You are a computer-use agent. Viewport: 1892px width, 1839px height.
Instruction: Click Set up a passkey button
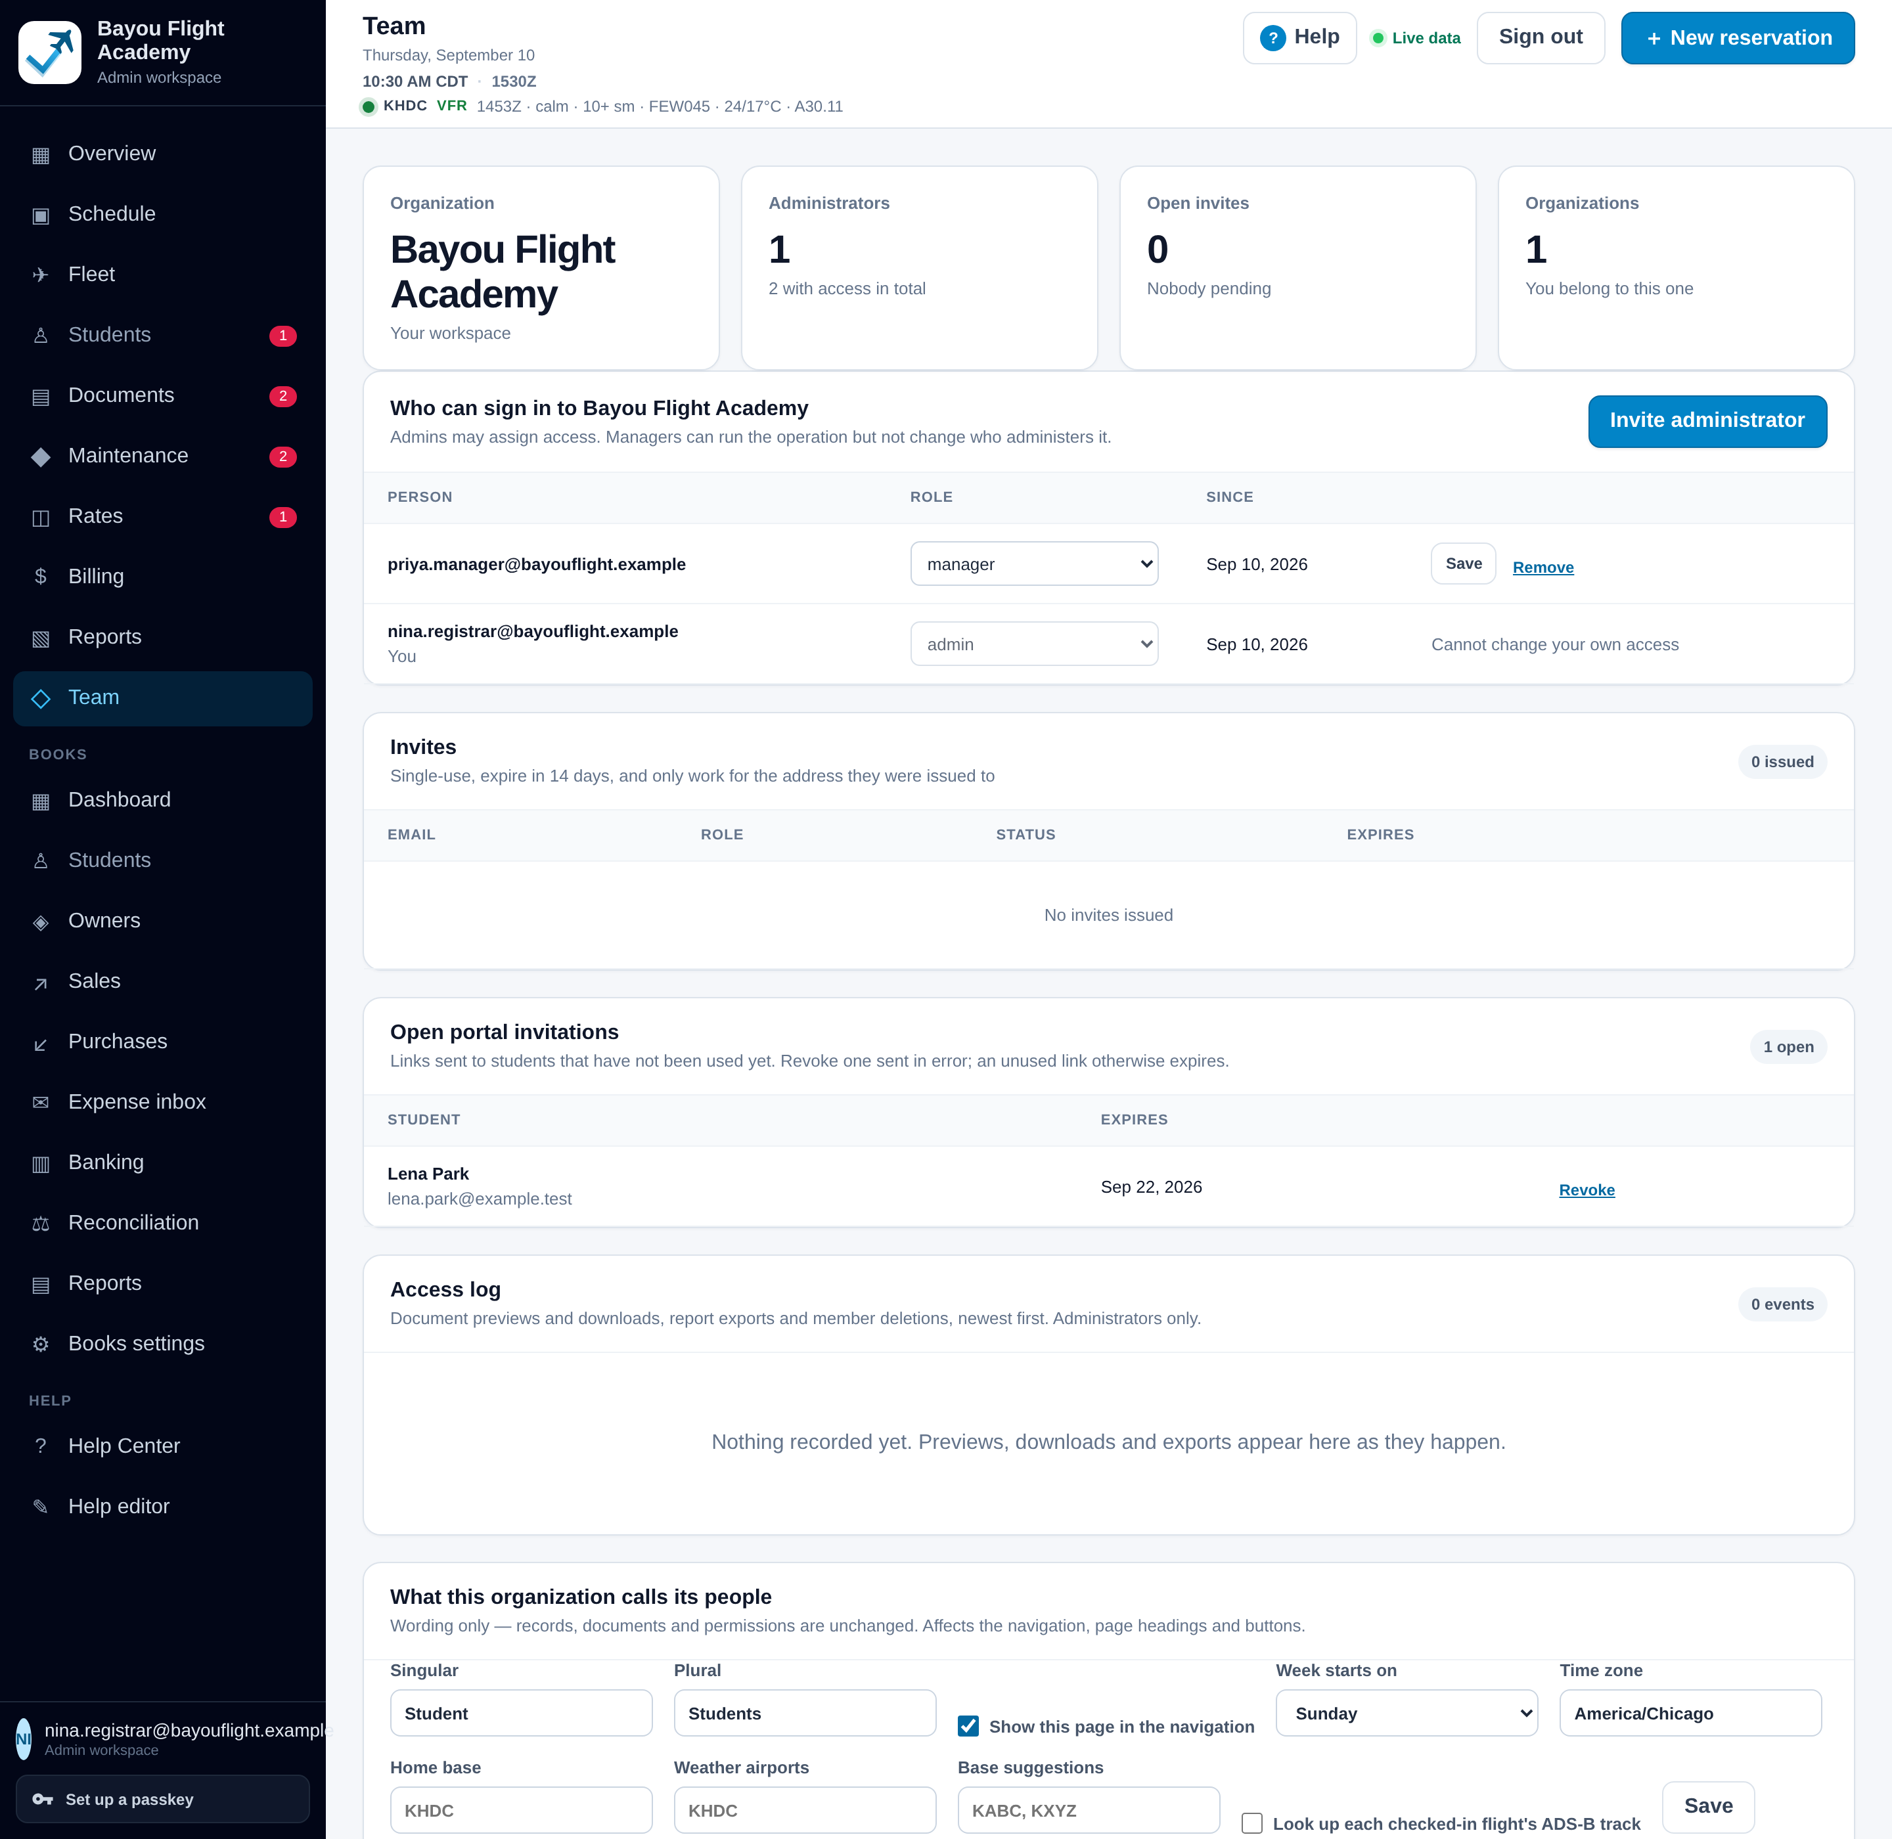point(162,1800)
